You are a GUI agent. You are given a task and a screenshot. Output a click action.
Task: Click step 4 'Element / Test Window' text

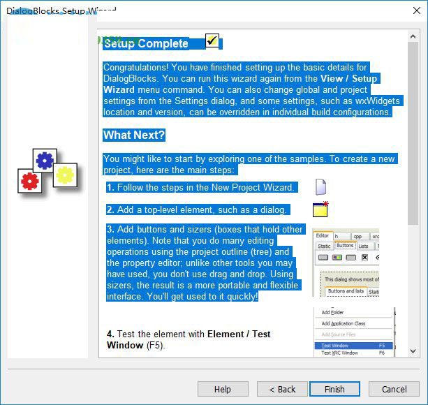click(x=189, y=339)
